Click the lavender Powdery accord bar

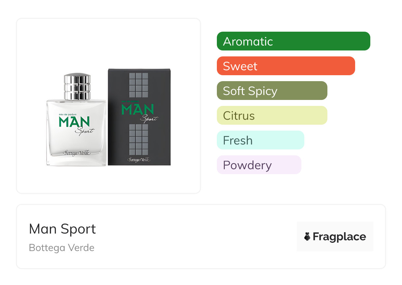[259, 165]
